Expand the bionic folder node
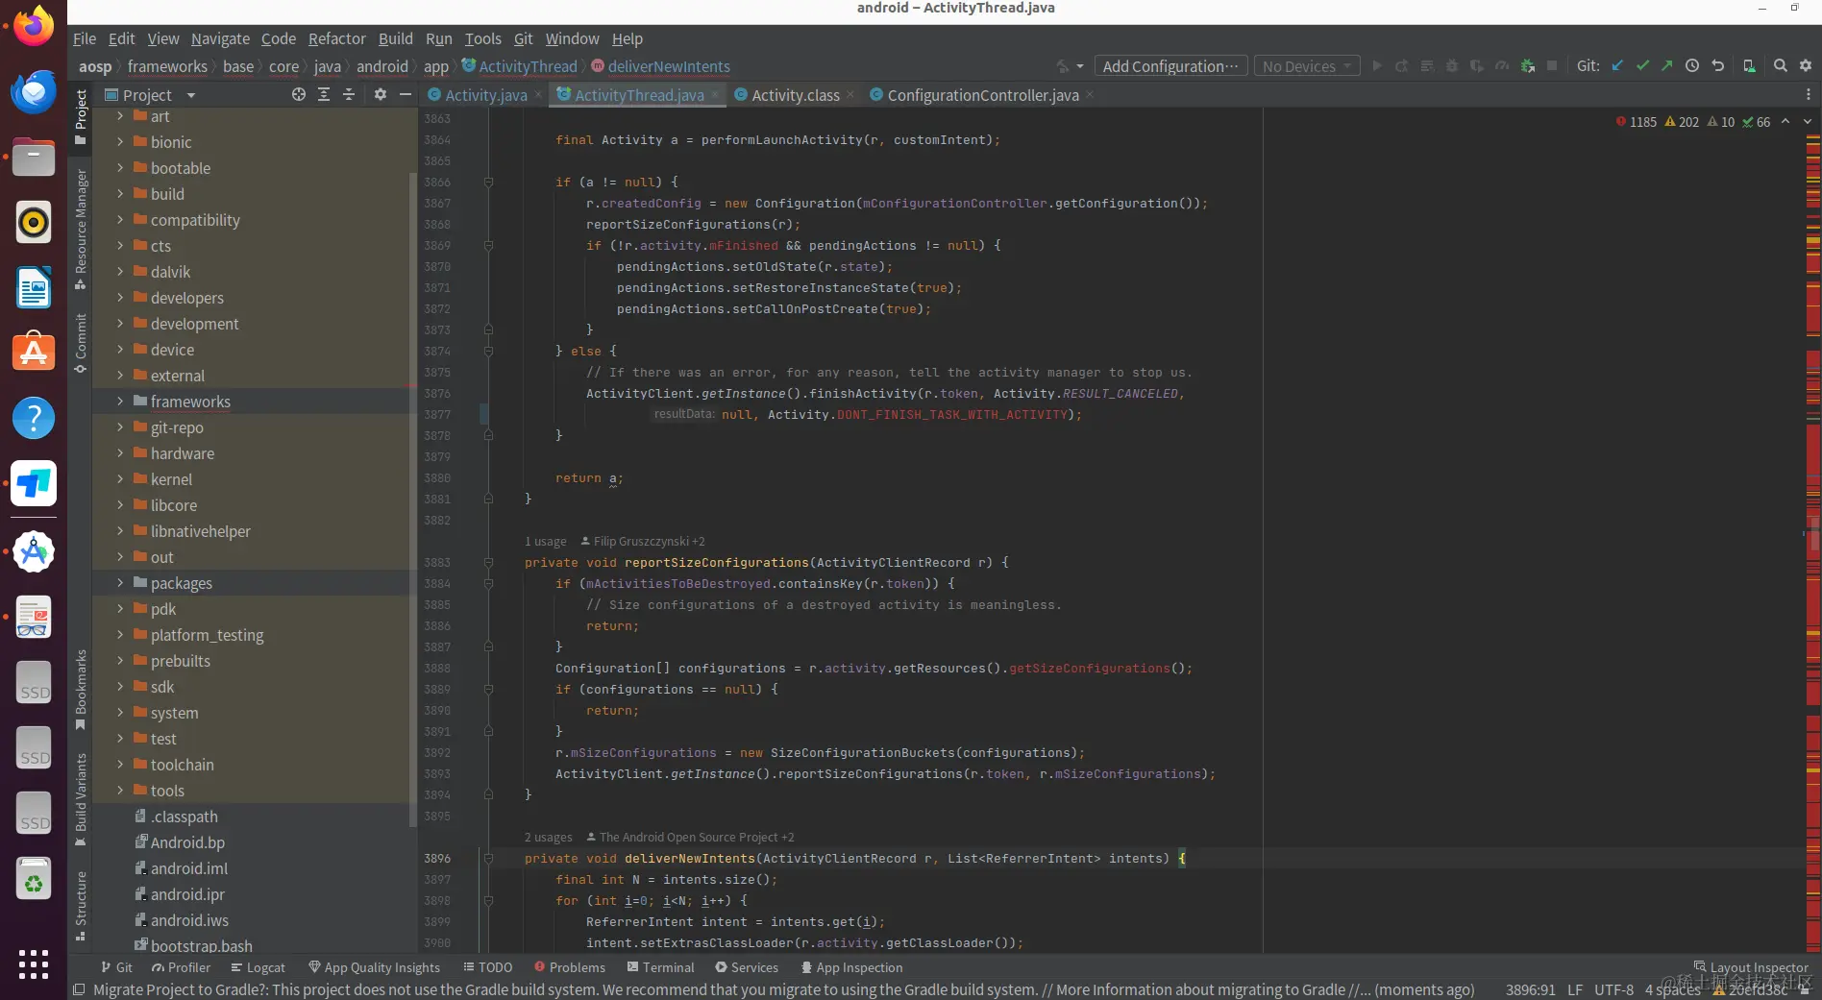Screen dimensions: 1822x1000 point(120,142)
